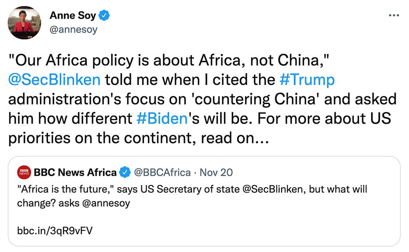This screenshot has height=252, width=409.
Task: Click the Anne Soy display name
Action: pos(73,16)
